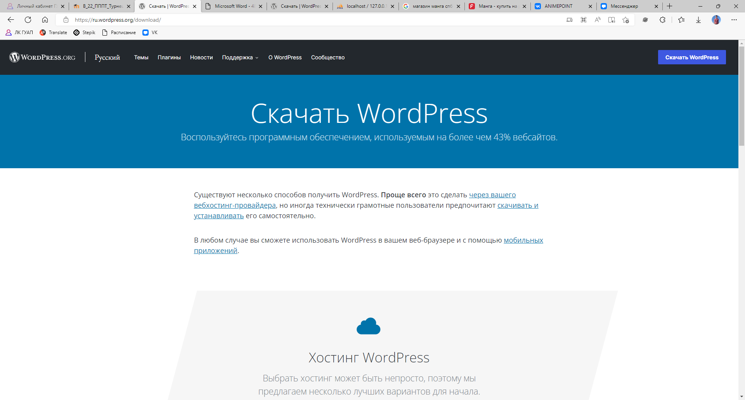
Task: Click the blue cloud hosting icon
Action: coord(369,326)
